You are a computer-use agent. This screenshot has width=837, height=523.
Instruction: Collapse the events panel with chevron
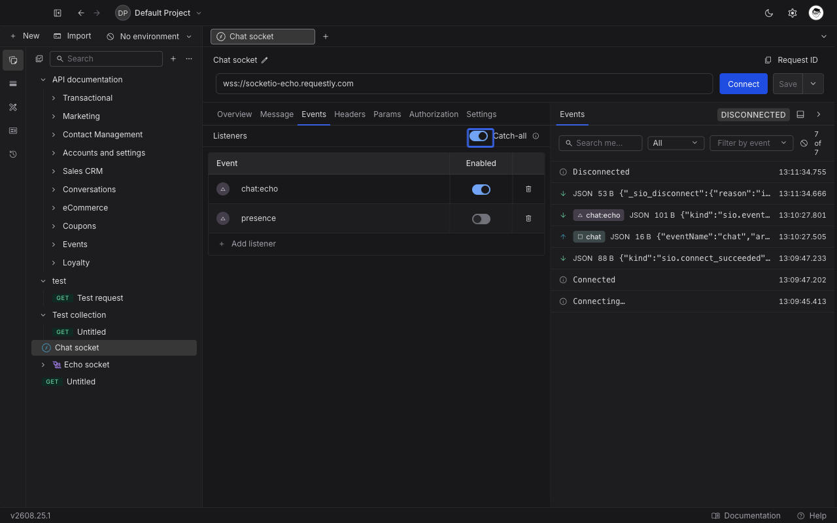tap(819, 114)
